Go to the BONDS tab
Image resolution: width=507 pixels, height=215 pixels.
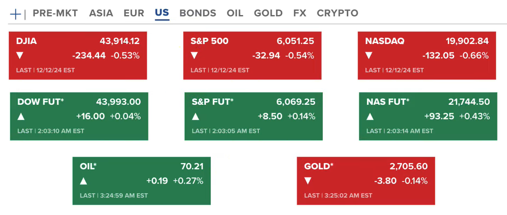[198, 13]
